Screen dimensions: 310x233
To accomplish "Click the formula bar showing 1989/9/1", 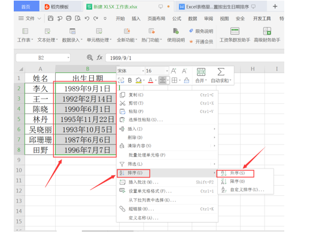I will click(194, 58).
